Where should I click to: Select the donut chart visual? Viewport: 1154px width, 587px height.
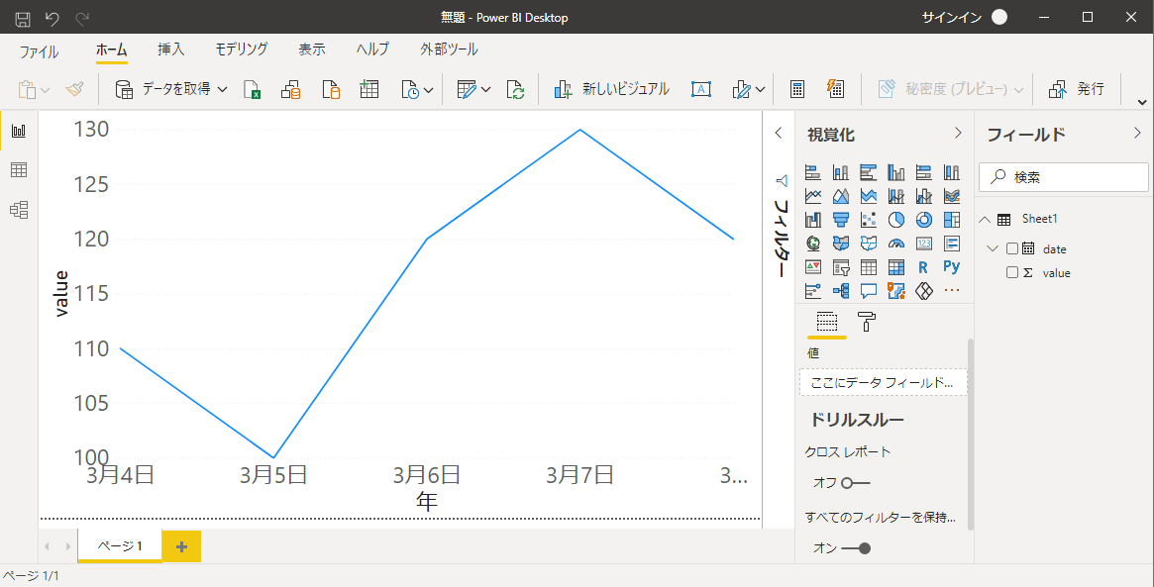(x=923, y=219)
